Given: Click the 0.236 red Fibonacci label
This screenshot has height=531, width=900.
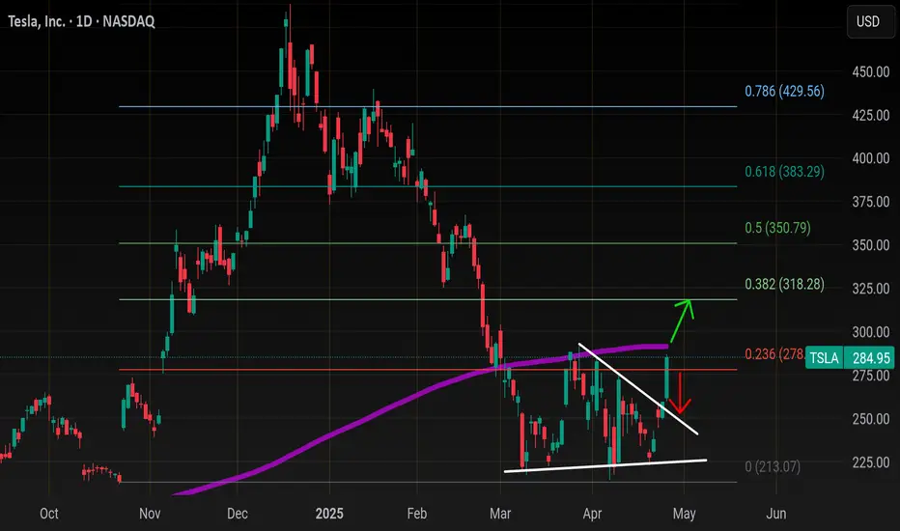Looking at the screenshot, I should click(x=774, y=354).
